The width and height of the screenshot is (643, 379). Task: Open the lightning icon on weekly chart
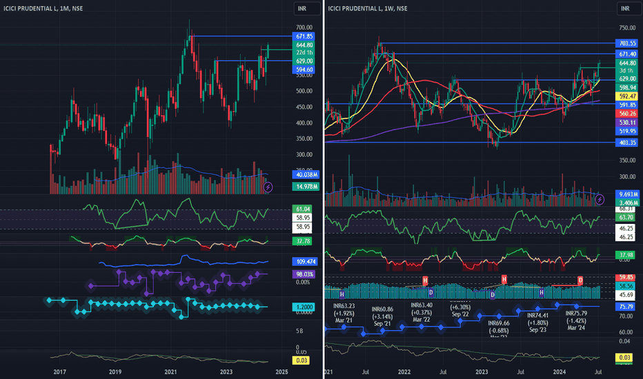600,200
